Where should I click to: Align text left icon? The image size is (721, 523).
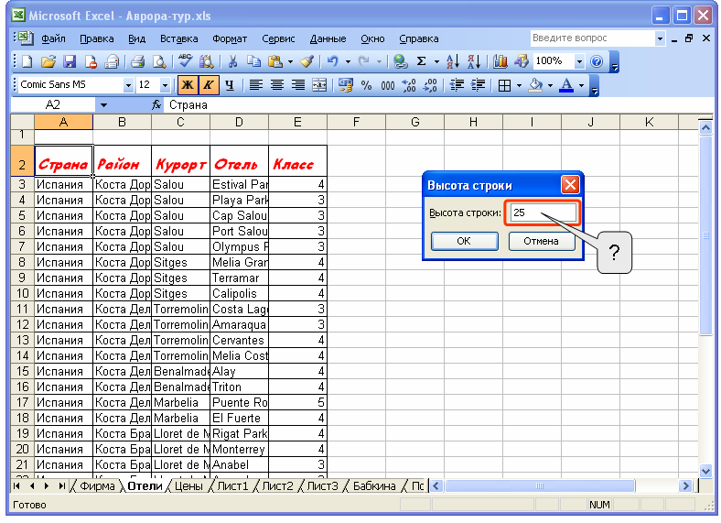click(x=255, y=85)
